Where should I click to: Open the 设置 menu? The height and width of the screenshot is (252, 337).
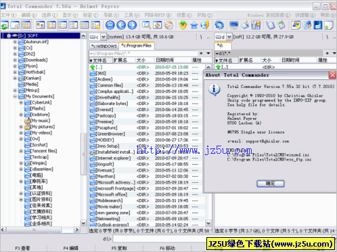pos(184,15)
